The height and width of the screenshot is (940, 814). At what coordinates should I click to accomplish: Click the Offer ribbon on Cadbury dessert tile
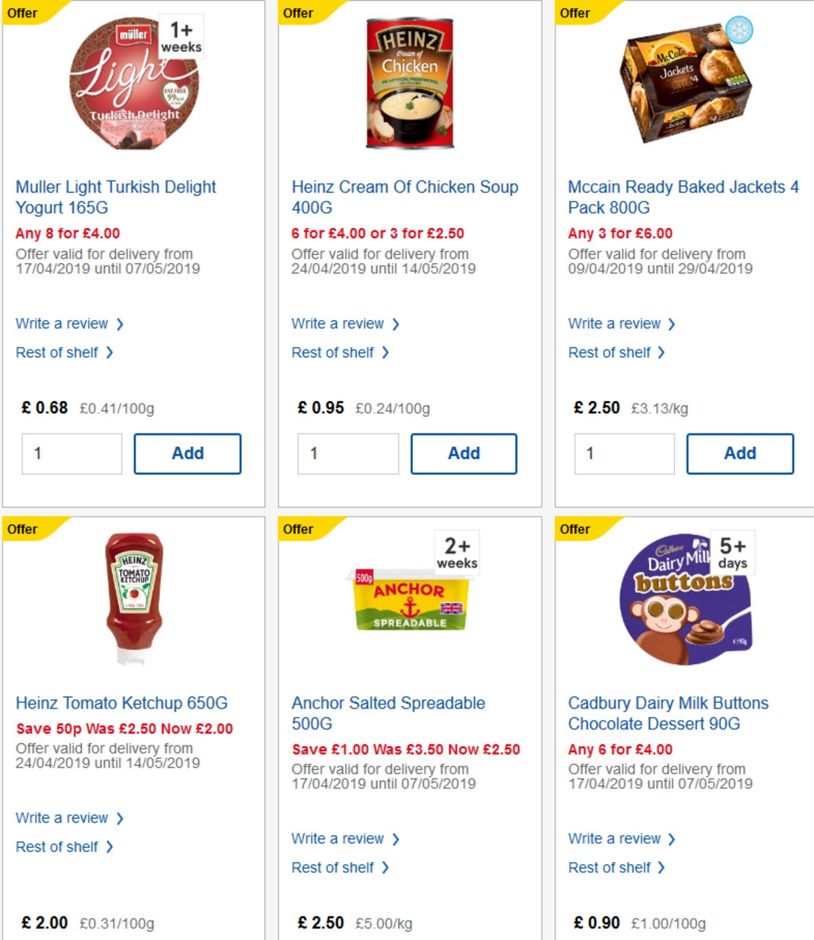[575, 529]
